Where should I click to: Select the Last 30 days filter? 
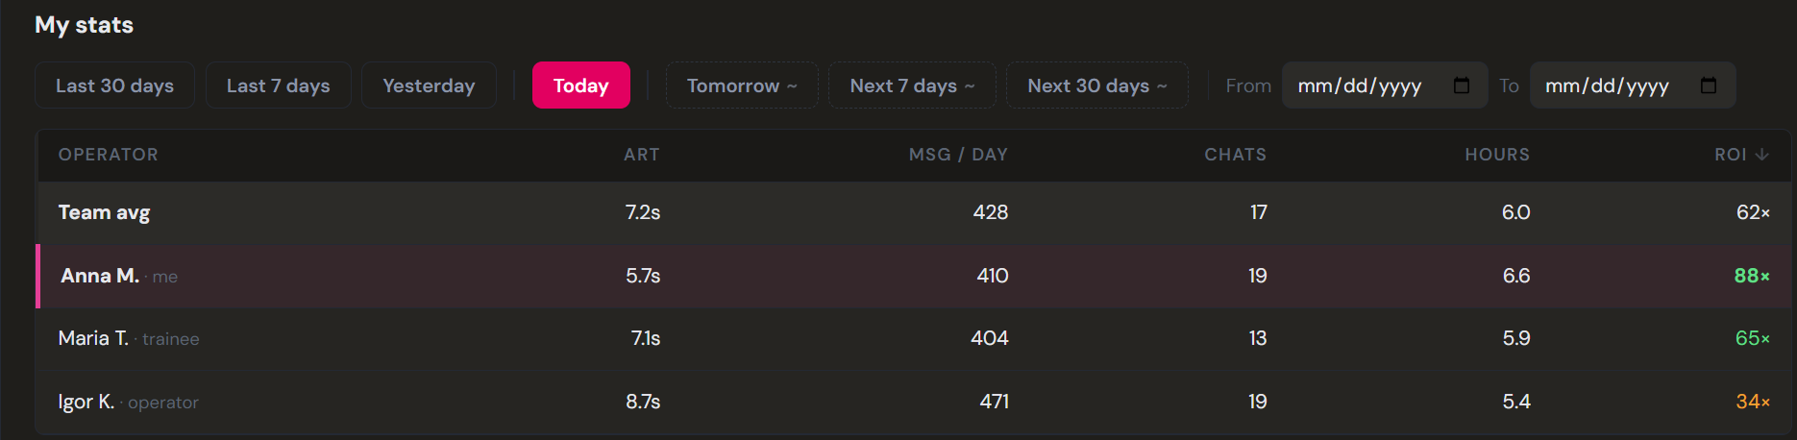click(x=114, y=86)
